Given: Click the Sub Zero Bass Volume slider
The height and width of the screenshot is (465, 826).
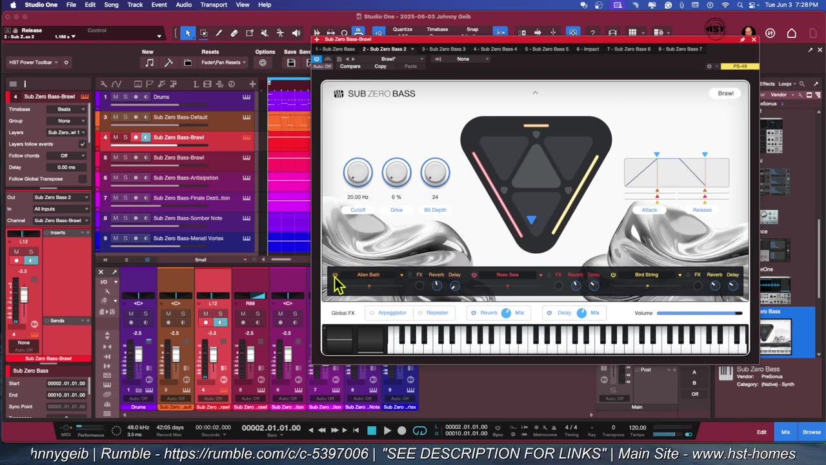Looking at the screenshot, I should (700, 313).
